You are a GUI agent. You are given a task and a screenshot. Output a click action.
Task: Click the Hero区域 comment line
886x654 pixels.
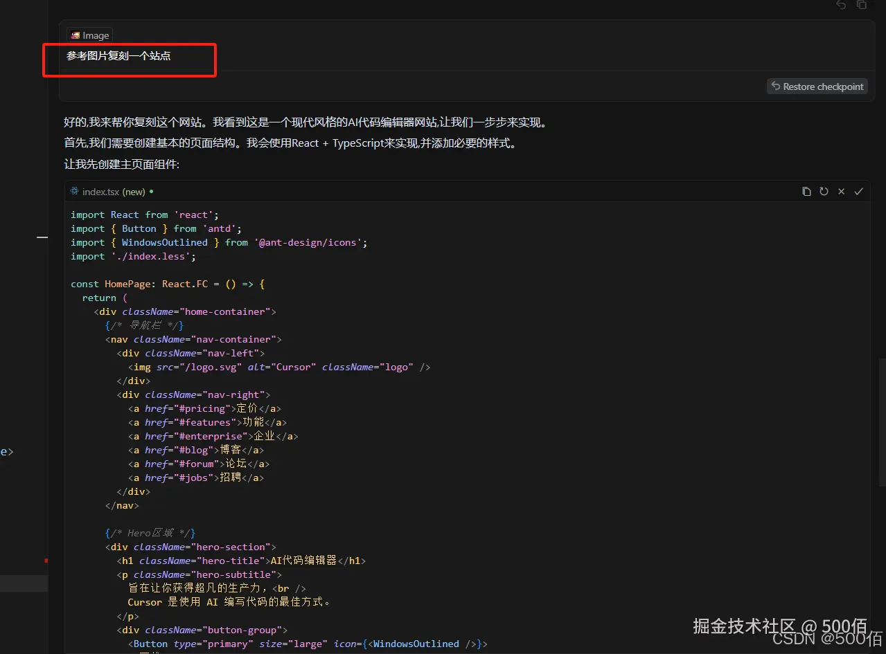point(150,533)
